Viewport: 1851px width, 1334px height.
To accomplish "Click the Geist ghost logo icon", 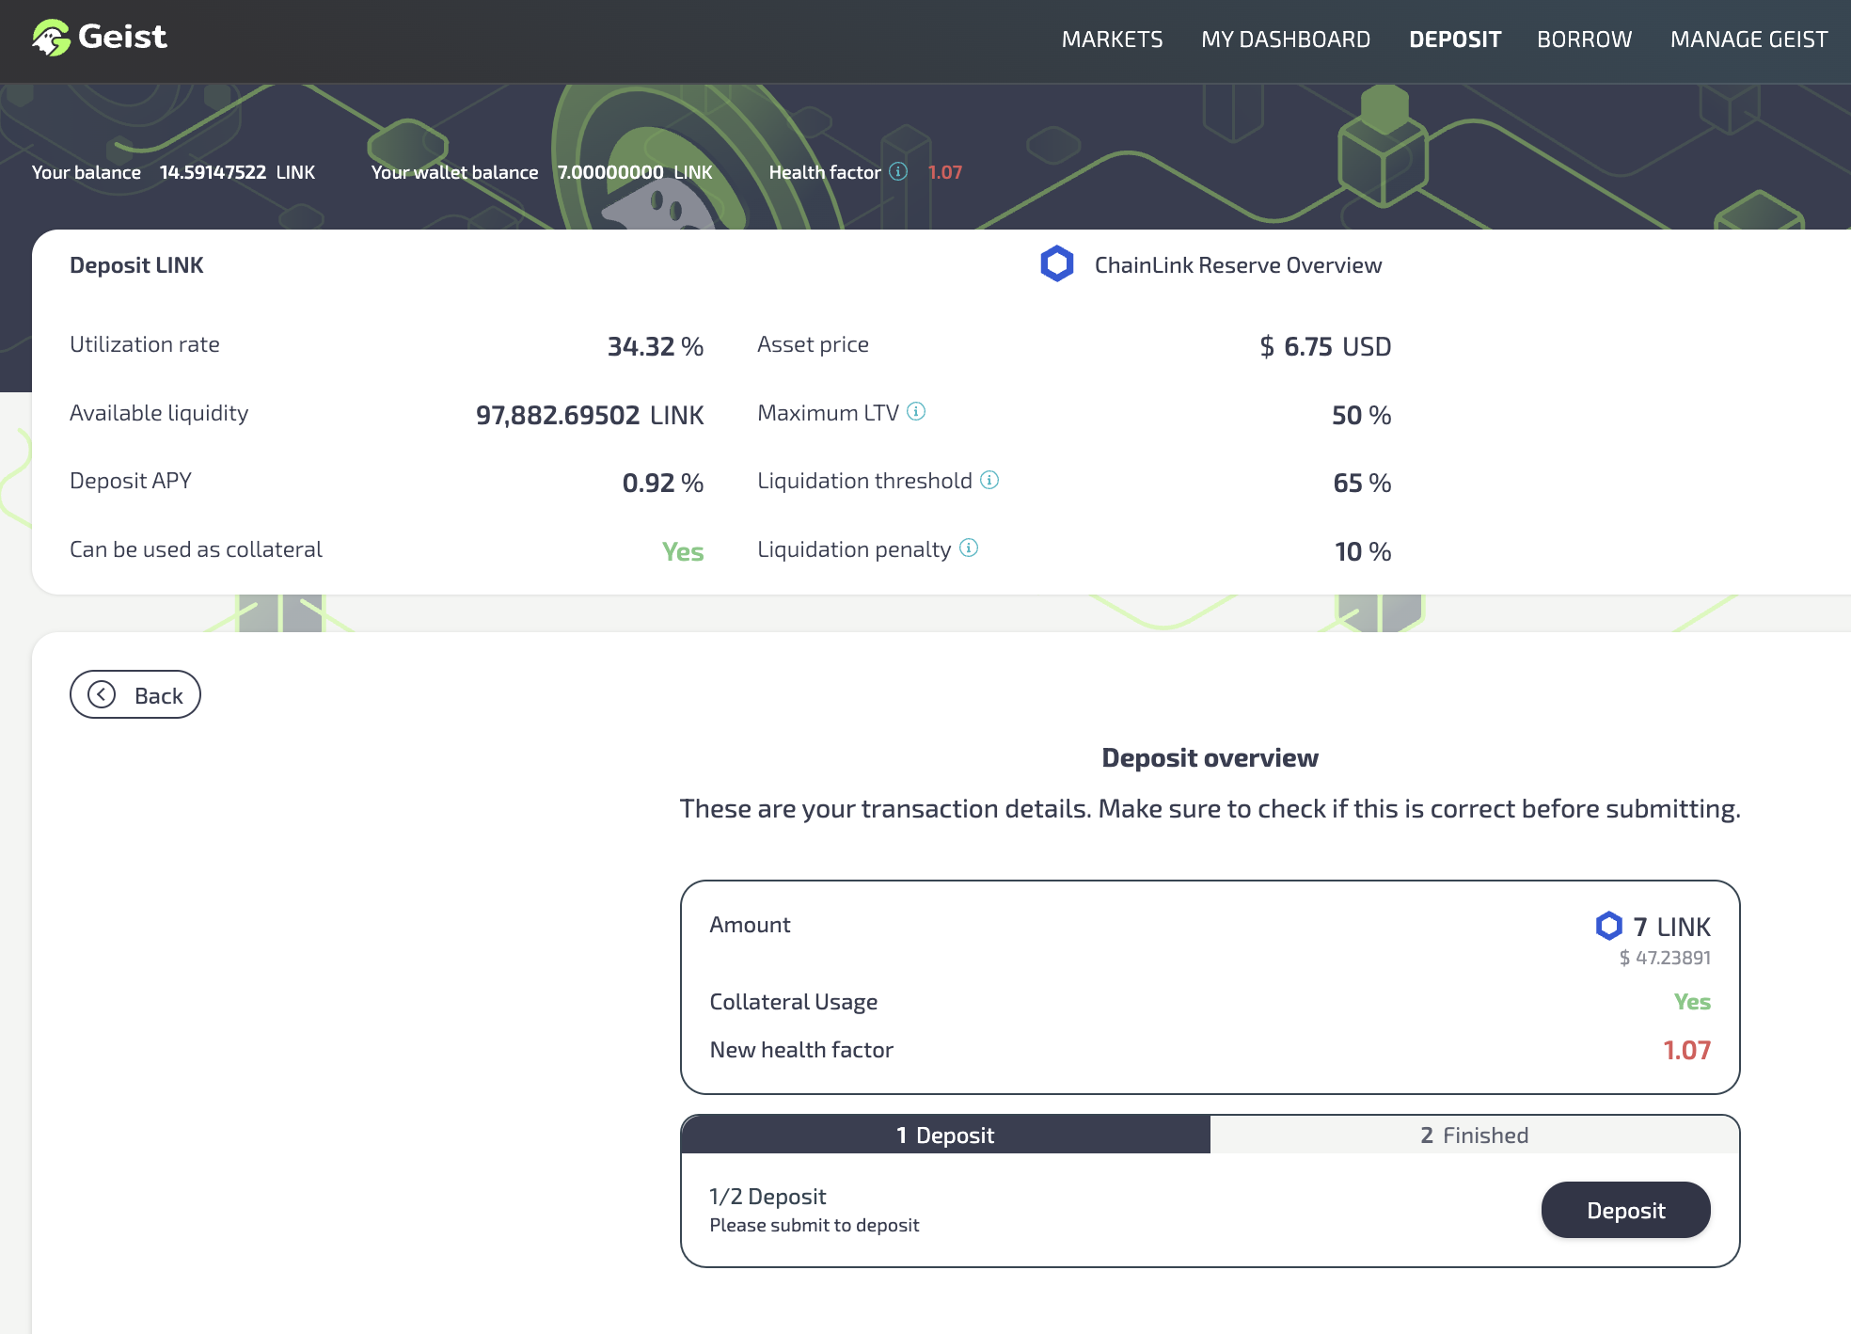I will 51,38.
